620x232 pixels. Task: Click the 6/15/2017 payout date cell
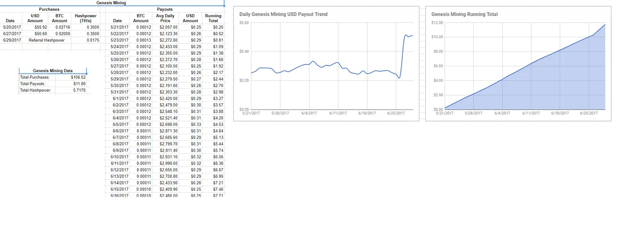coord(117,189)
